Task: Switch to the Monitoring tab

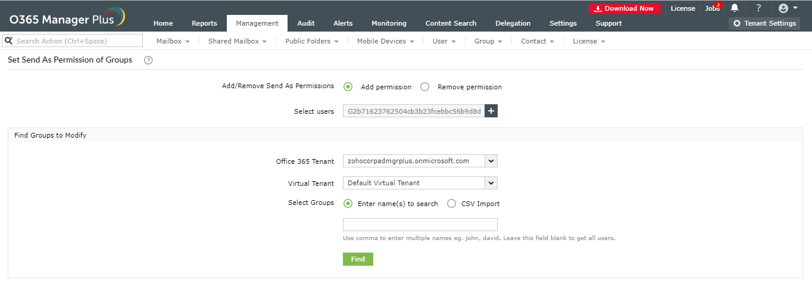Action: coord(389,23)
